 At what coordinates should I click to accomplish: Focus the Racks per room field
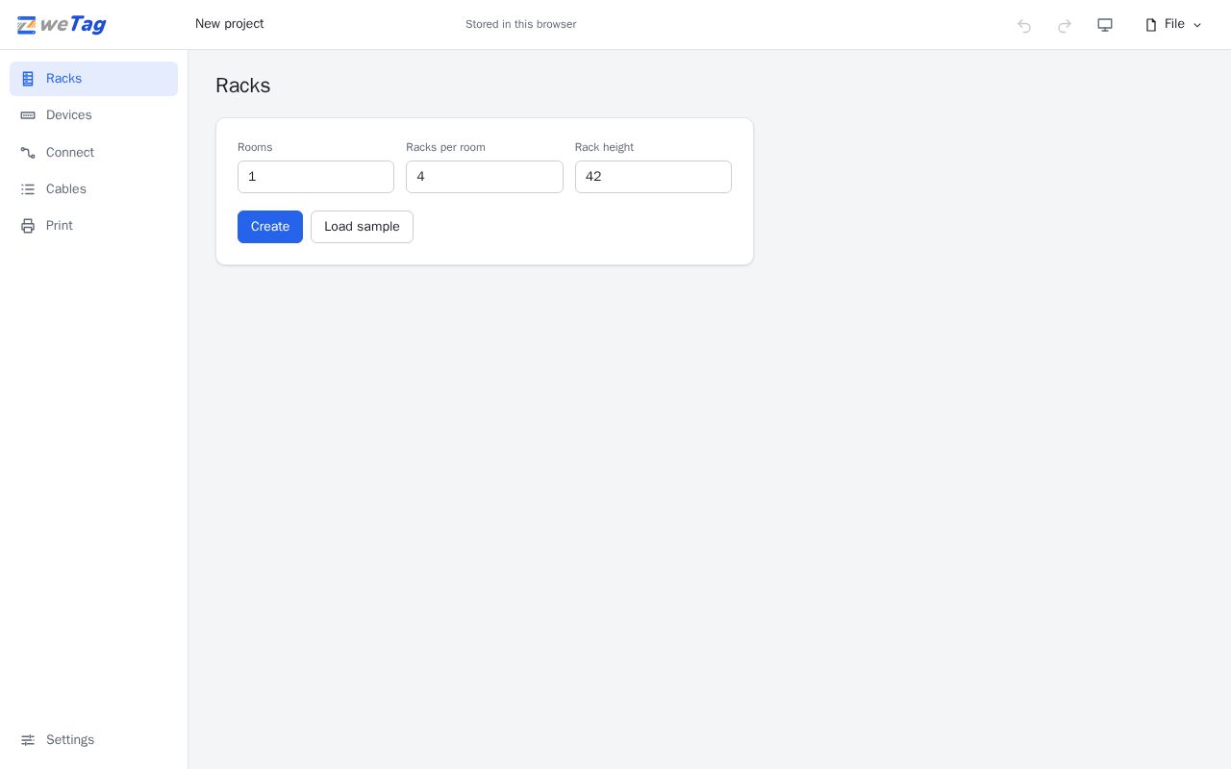[x=485, y=177]
